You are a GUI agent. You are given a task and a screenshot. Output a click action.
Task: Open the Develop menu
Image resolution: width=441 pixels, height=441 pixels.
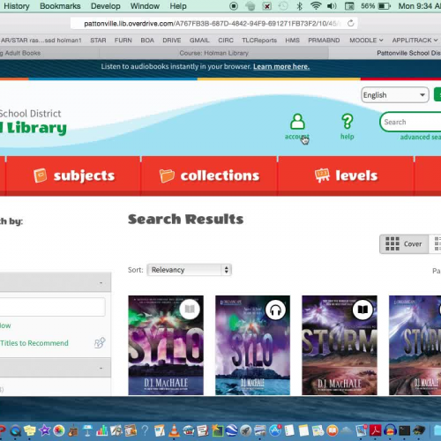click(x=106, y=6)
